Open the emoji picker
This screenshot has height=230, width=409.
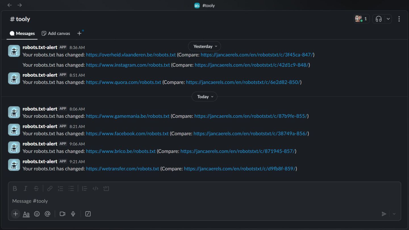37,214
